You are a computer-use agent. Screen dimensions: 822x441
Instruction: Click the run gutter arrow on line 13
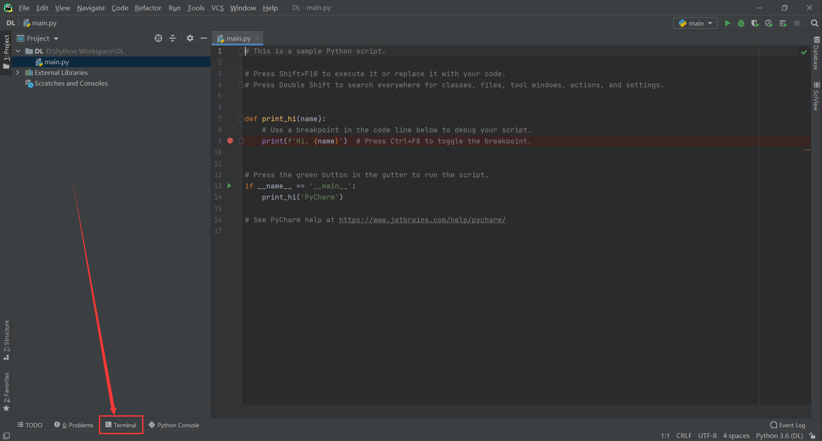(229, 186)
